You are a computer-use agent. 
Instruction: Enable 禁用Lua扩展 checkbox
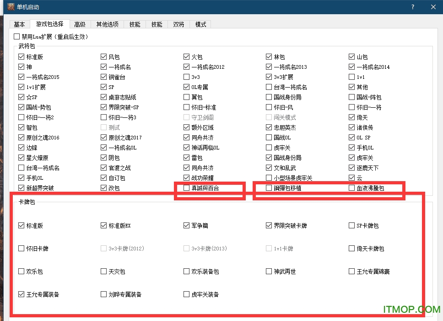point(16,37)
